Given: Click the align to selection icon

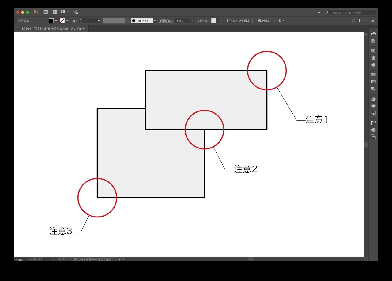Looking at the screenshot, I should tap(354, 20).
